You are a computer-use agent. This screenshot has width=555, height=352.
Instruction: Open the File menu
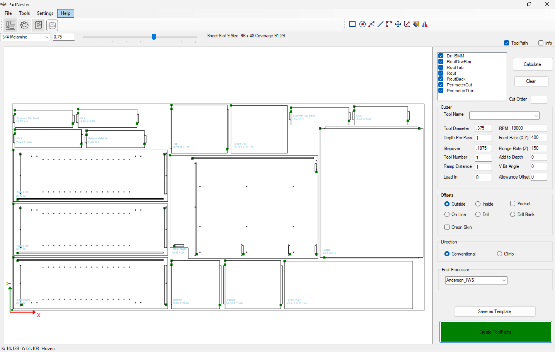(x=8, y=13)
